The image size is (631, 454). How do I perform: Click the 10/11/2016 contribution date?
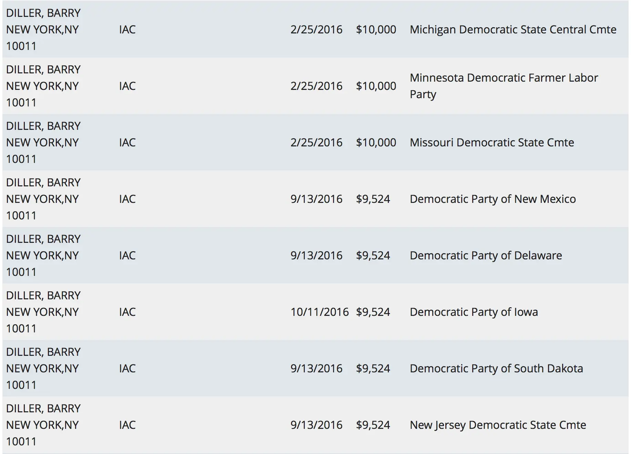[x=319, y=312]
